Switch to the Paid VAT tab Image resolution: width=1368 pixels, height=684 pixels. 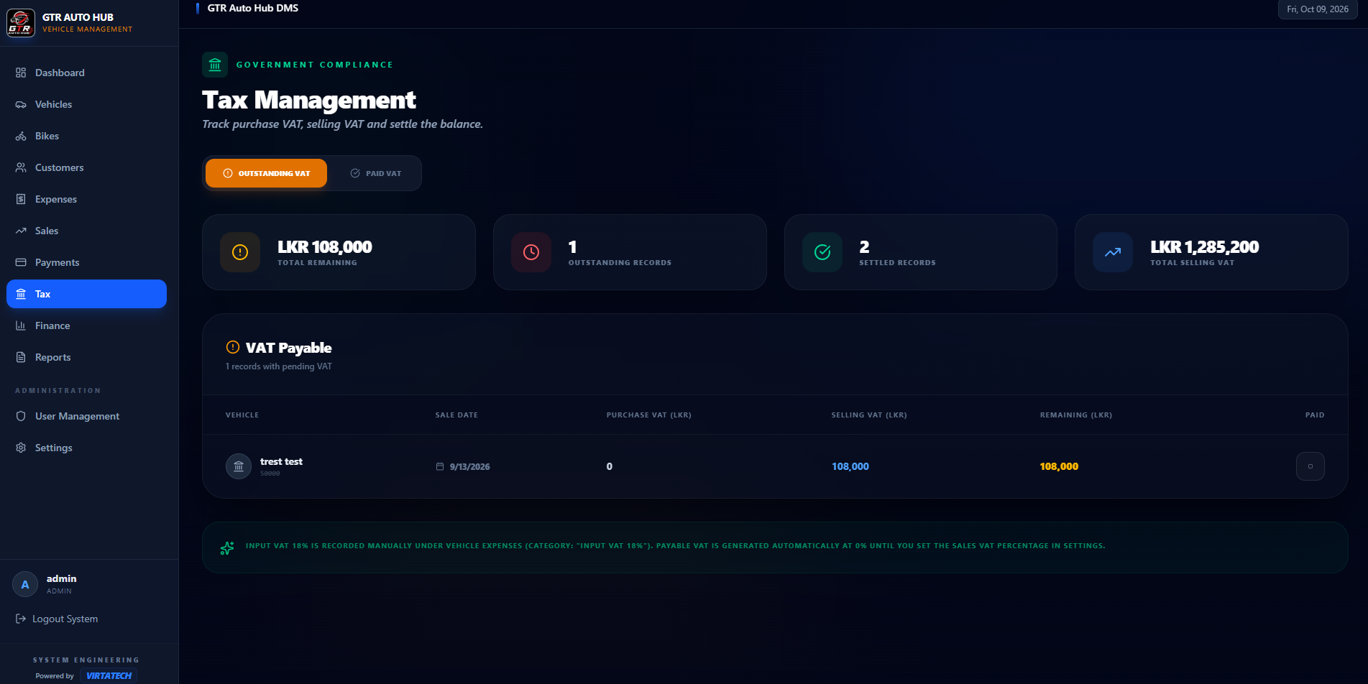(x=375, y=173)
